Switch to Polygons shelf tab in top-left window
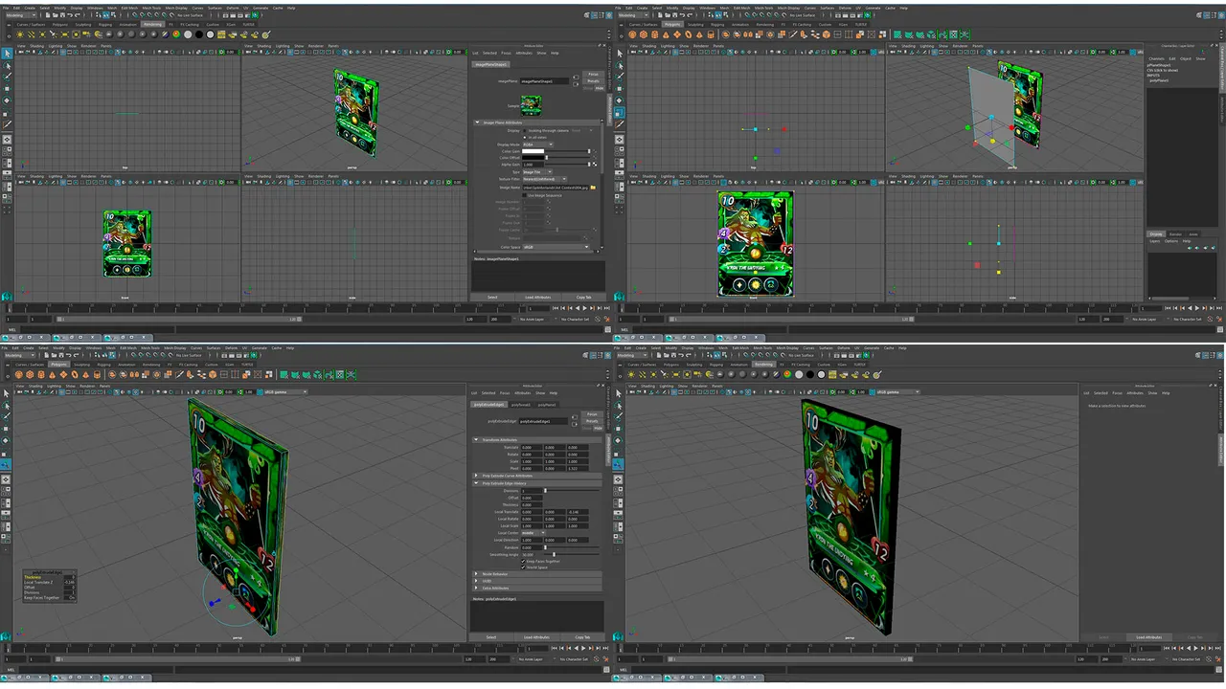1226x689 pixels. 59,25
